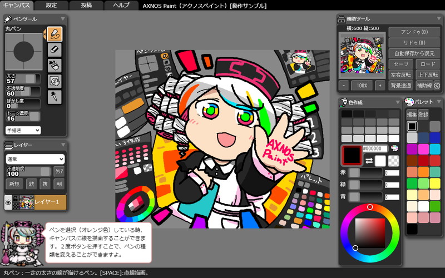Collapse the レイヤー panel
The width and height of the screenshot is (445, 278).
click(x=63, y=145)
